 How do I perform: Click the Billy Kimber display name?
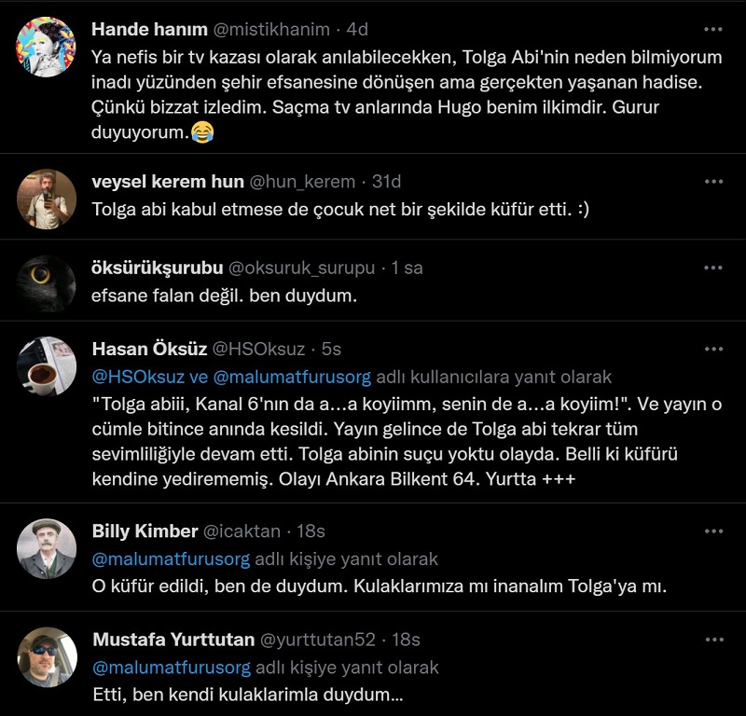[145, 531]
